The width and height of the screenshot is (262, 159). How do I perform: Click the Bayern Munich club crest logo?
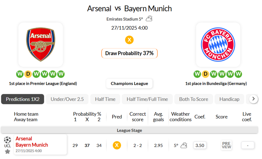218,44
